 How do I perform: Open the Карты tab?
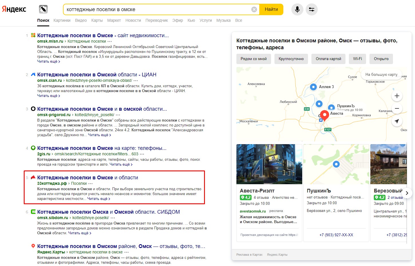pyautogui.click(x=97, y=20)
